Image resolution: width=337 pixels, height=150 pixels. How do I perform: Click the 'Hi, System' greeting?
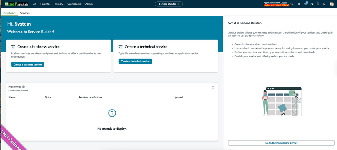(x=19, y=24)
